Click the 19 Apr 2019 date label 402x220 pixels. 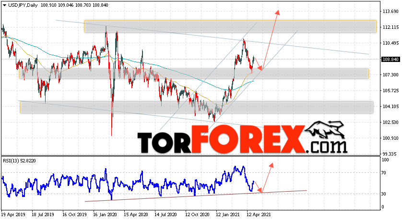pyautogui.click(x=12, y=214)
